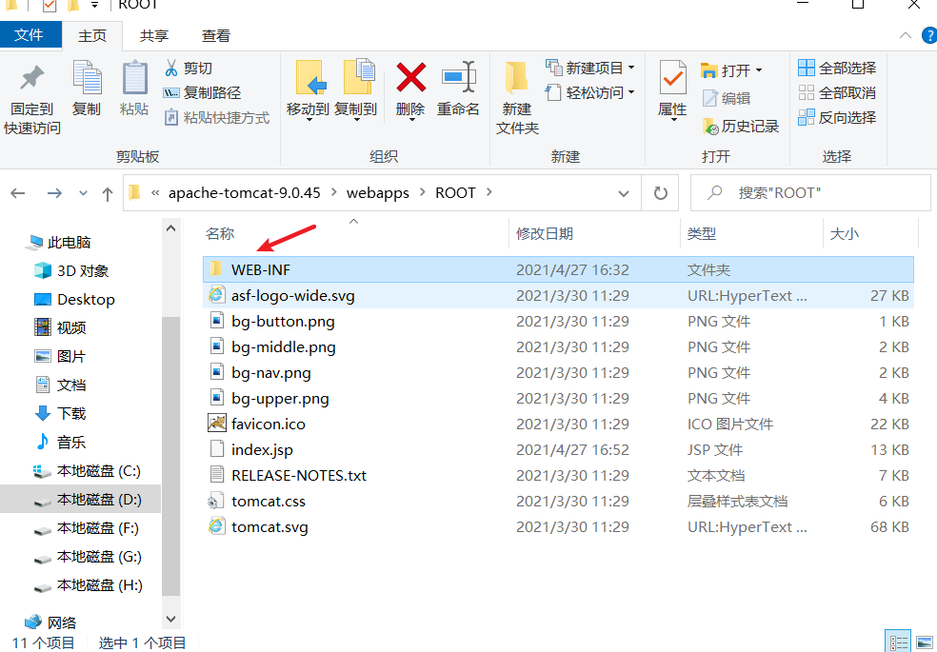Select the bg-nav.png file
Screen dimensions: 937x652
click(558, 372)
